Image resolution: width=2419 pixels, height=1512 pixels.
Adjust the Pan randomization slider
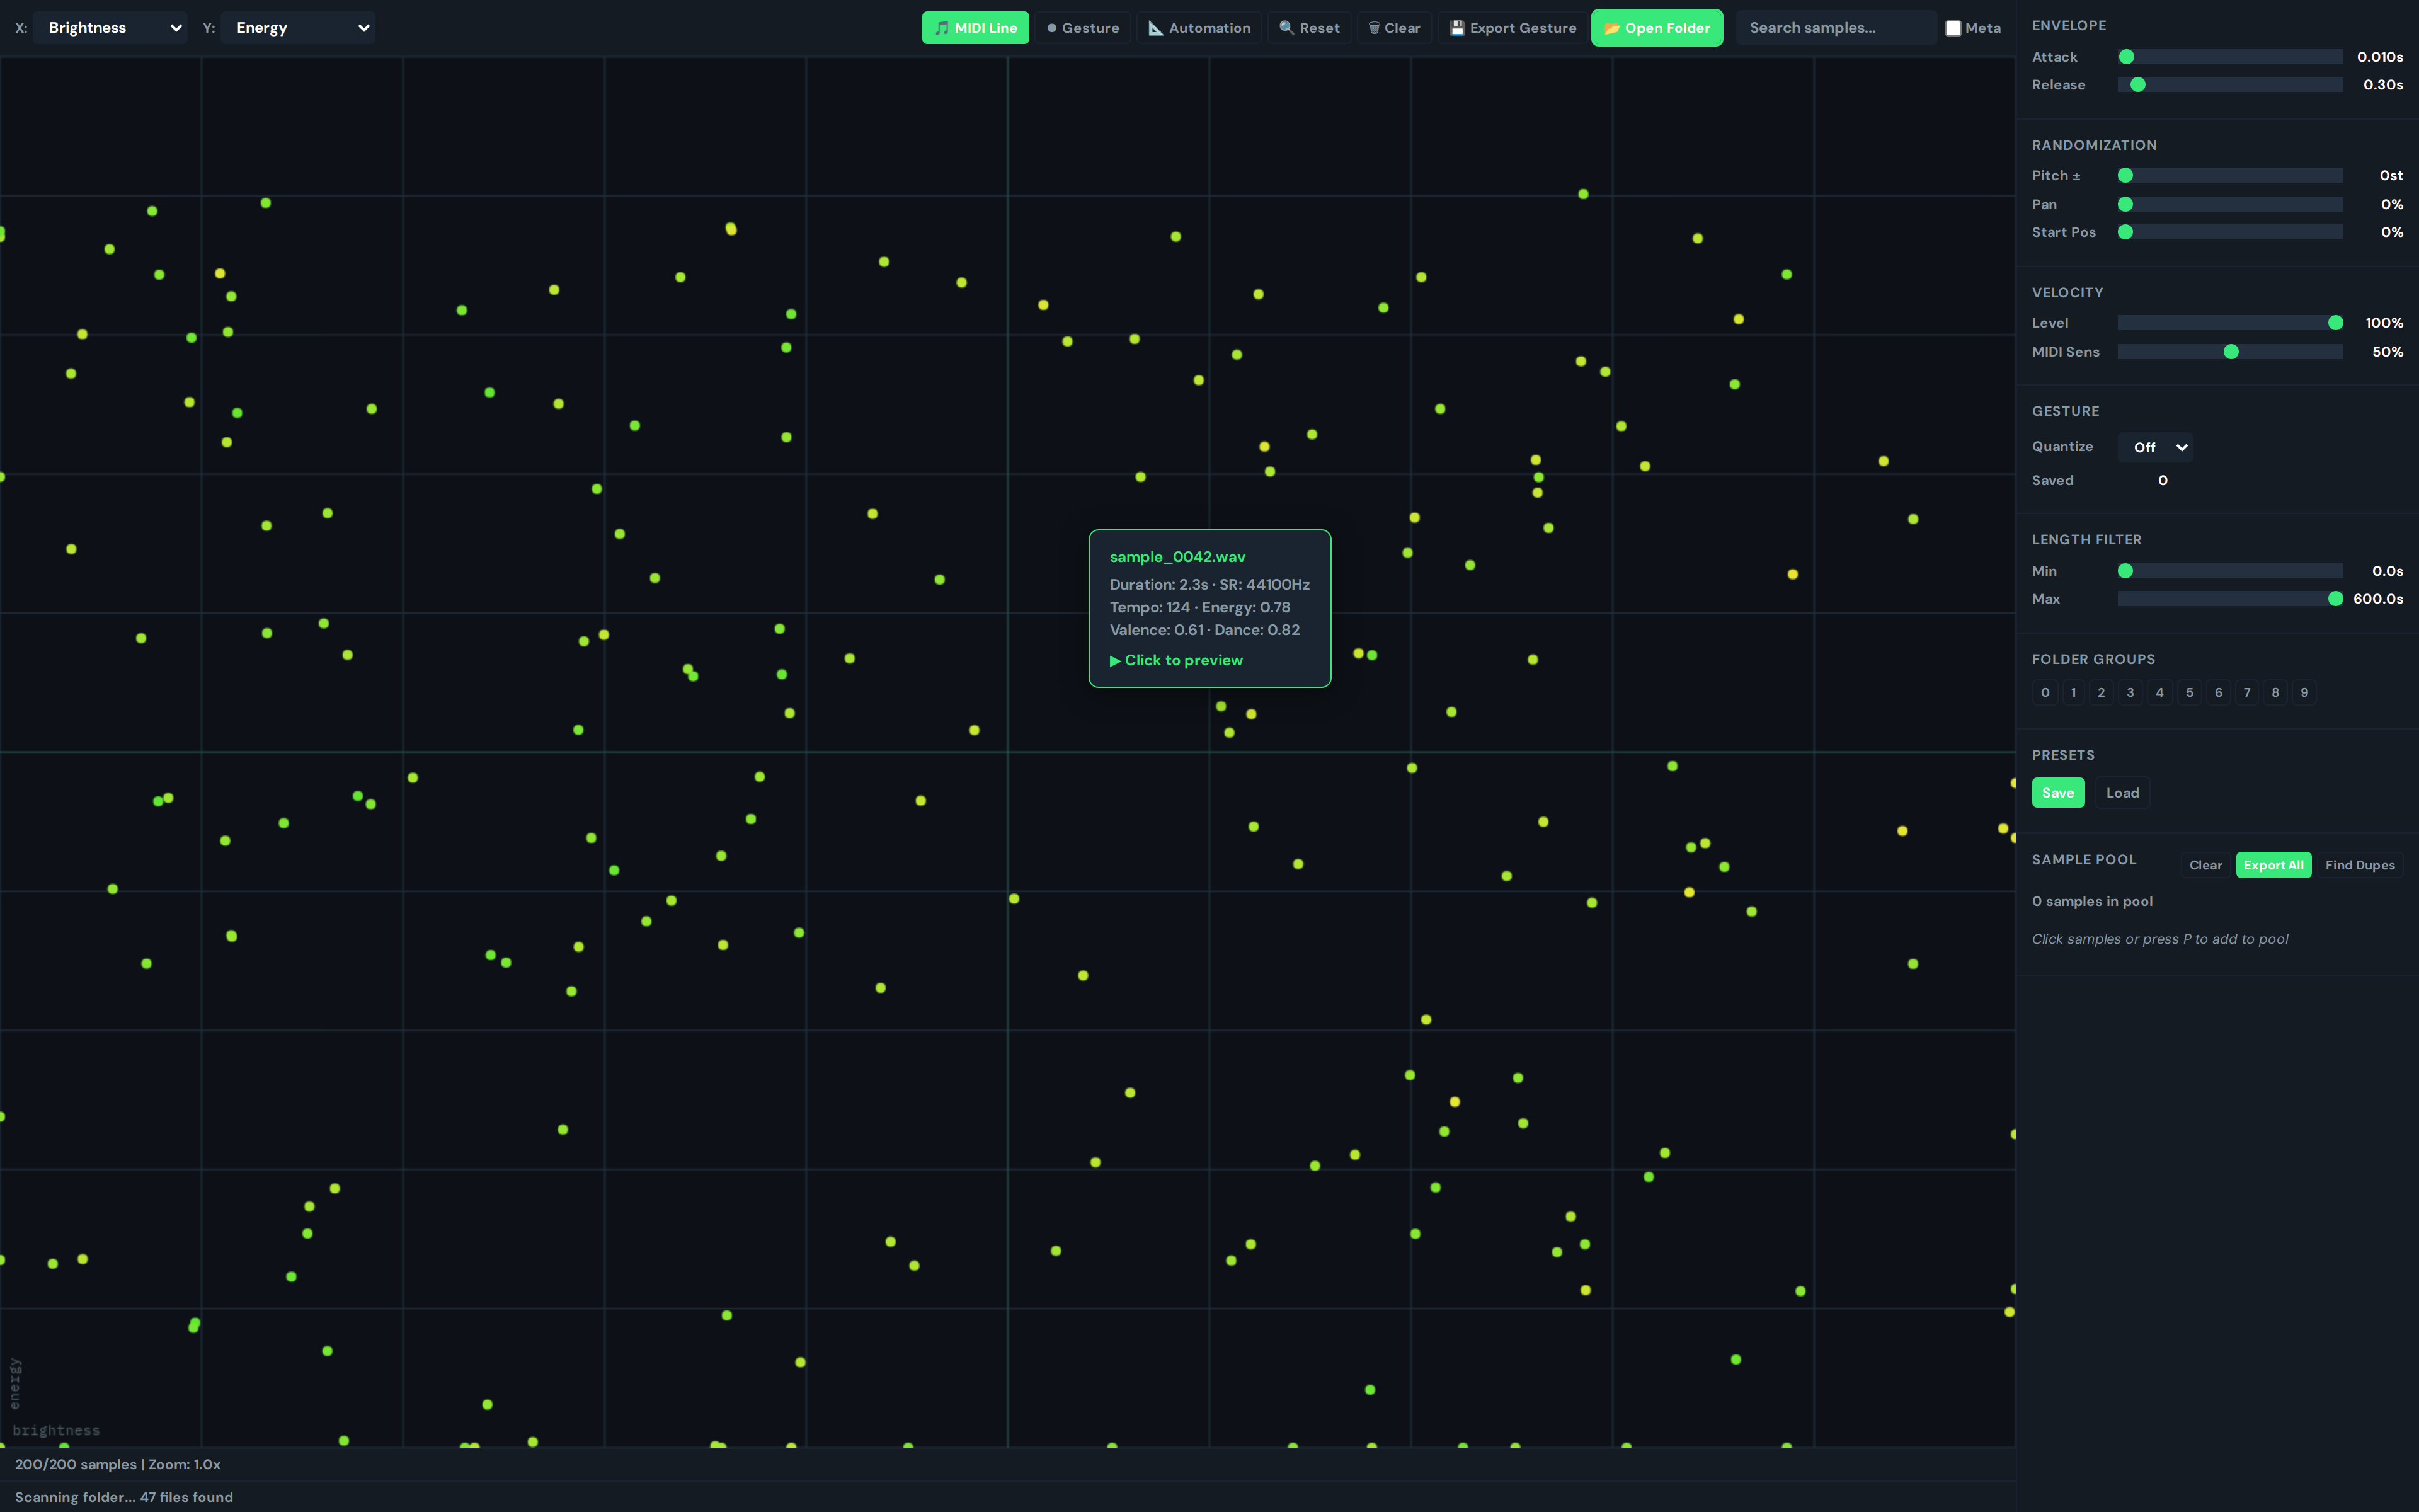click(2230, 204)
